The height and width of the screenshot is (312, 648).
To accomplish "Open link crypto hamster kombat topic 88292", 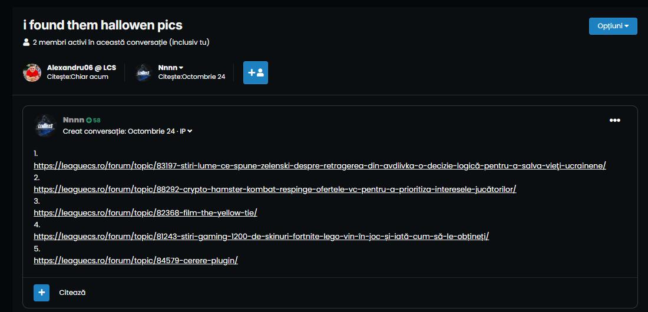I will tap(275, 190).
